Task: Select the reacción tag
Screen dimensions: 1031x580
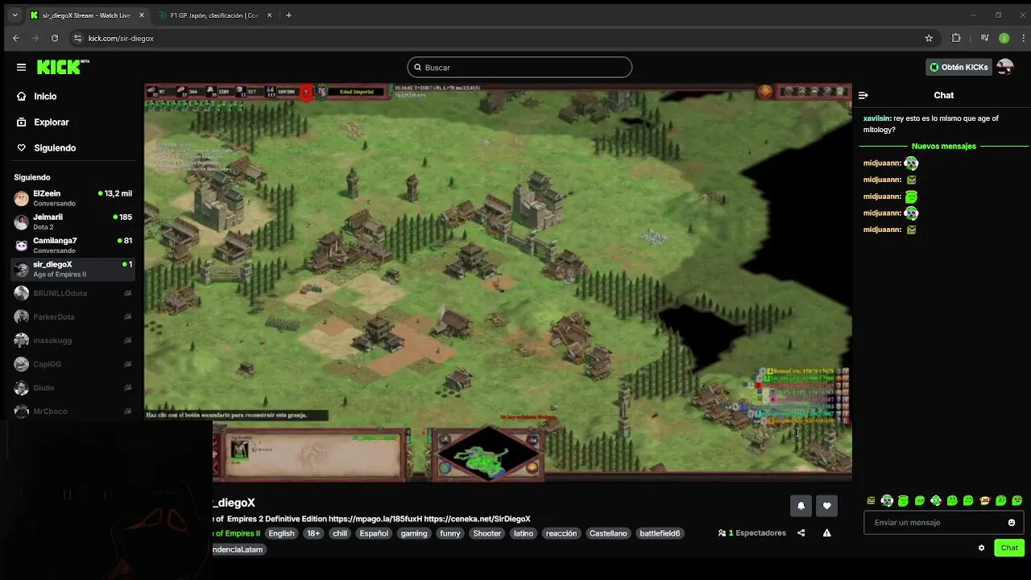Action: click(561, 533)
